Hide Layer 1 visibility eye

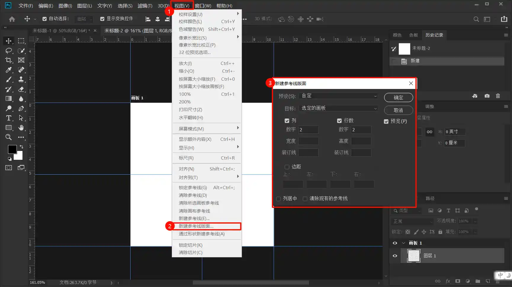395,256
